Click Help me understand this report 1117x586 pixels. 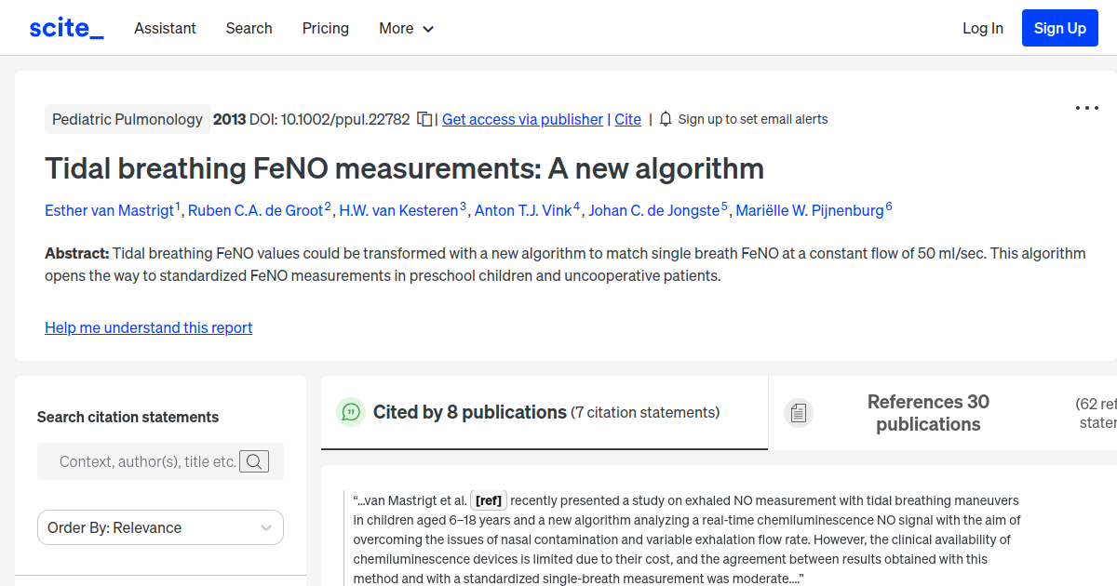148,327
